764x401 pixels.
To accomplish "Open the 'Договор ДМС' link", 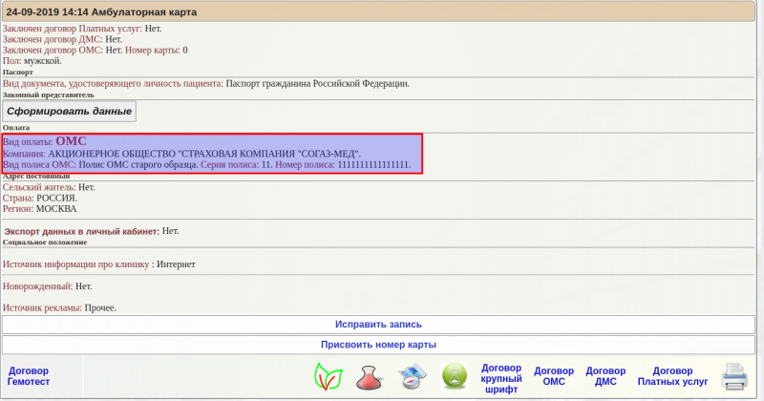I will [x=605, y=376].
